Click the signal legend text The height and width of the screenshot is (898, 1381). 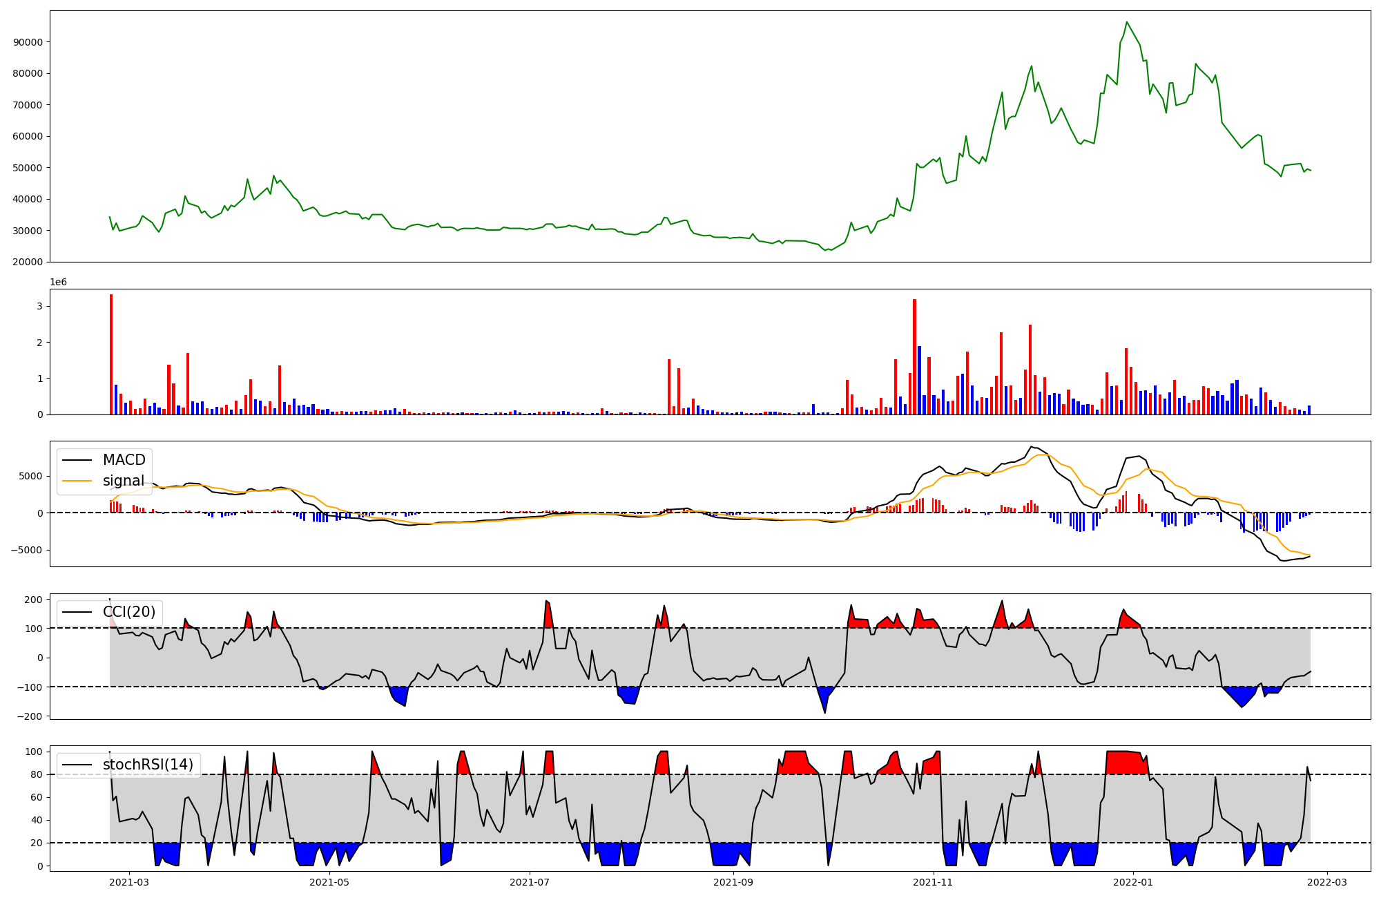124,481
